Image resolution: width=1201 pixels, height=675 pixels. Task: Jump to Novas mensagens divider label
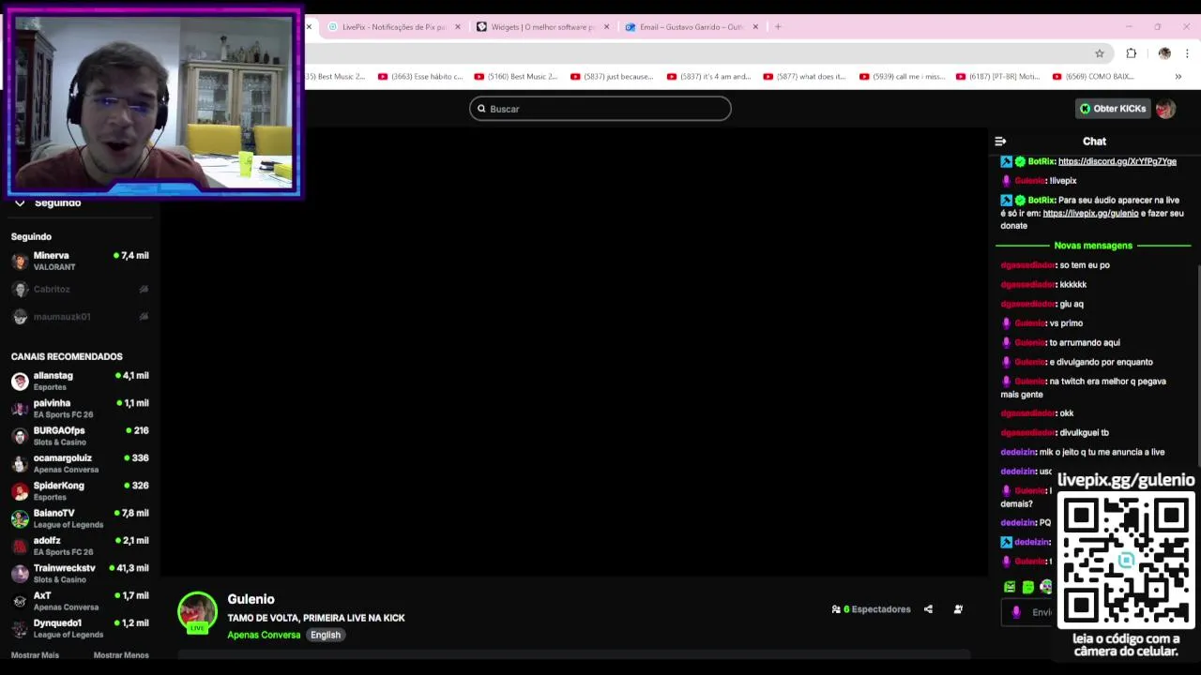(x=1093, y=246)
